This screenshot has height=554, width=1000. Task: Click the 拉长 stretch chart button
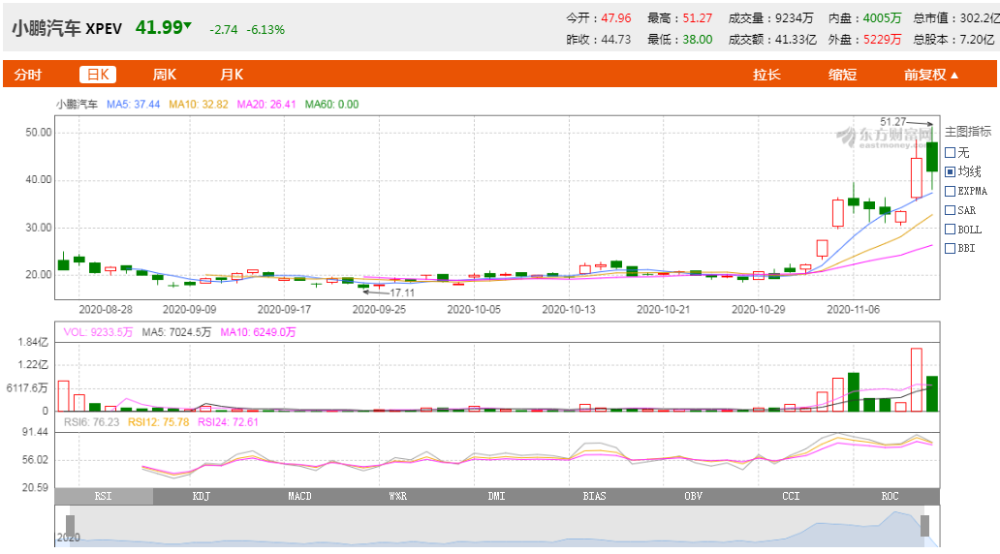pyautogui.click(x=766, y=75)
